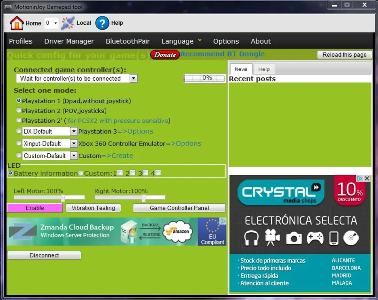The height and width of the screenshot is (300, 378).
Task: Open the Driver Manager menu
Action: pyautogui.click(x=69, y=41)
